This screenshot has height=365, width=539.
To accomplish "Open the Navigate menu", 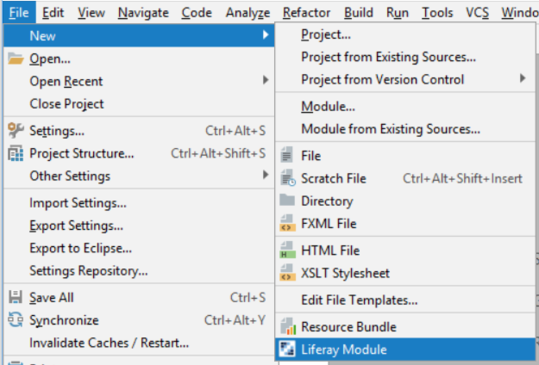I will (143, 13).
